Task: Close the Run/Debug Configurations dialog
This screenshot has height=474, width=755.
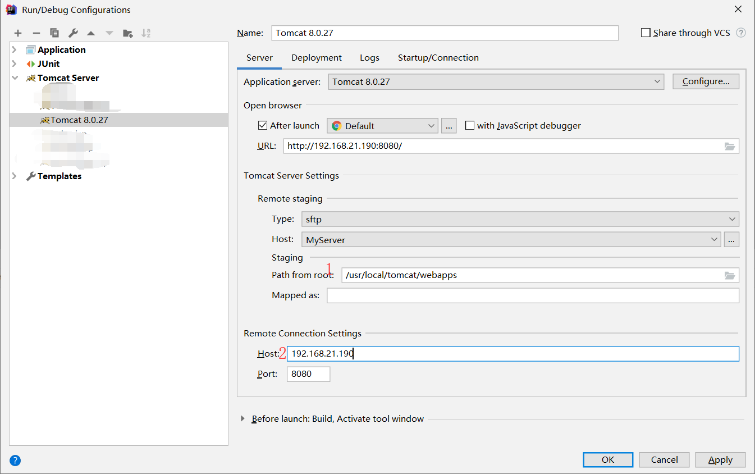Action: 738,8
